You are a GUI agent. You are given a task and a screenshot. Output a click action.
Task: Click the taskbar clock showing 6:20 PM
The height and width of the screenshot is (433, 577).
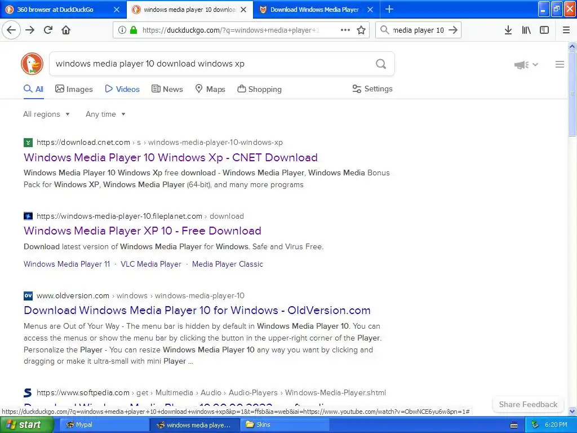(x=556, y=425)
